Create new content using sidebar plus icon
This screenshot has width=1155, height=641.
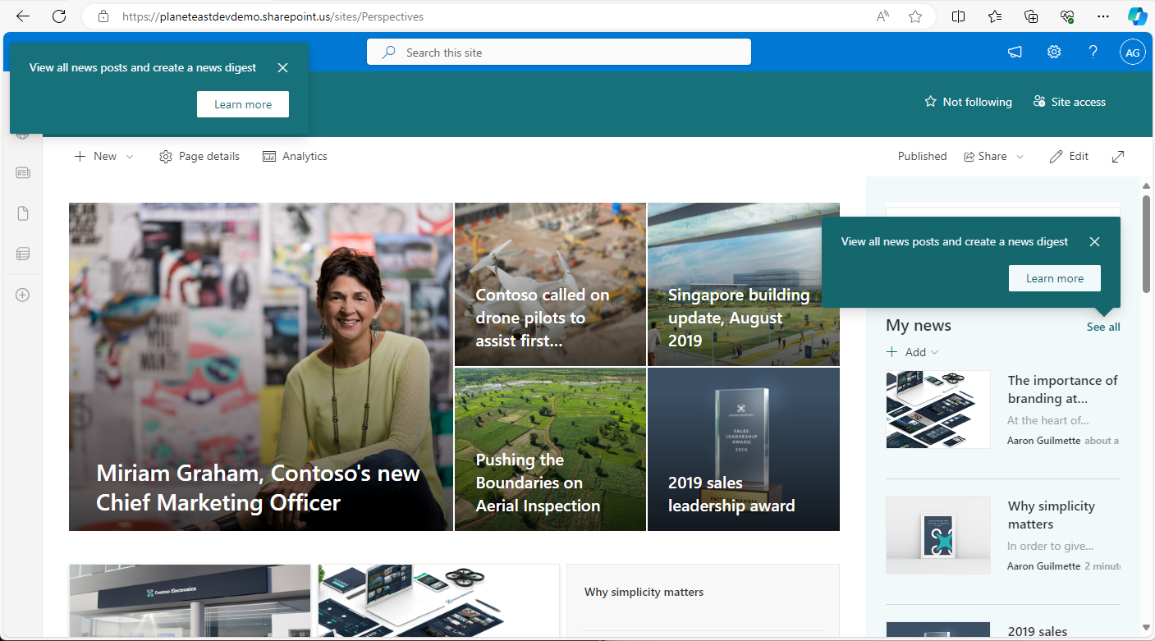coord(22,295)
